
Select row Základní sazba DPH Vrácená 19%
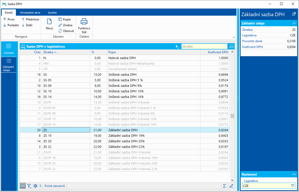point(125,158)
